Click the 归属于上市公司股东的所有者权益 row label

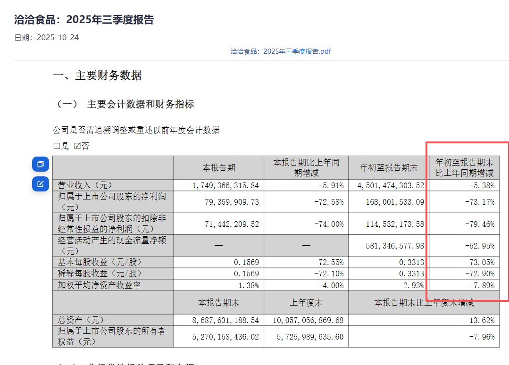click(112, 336)
